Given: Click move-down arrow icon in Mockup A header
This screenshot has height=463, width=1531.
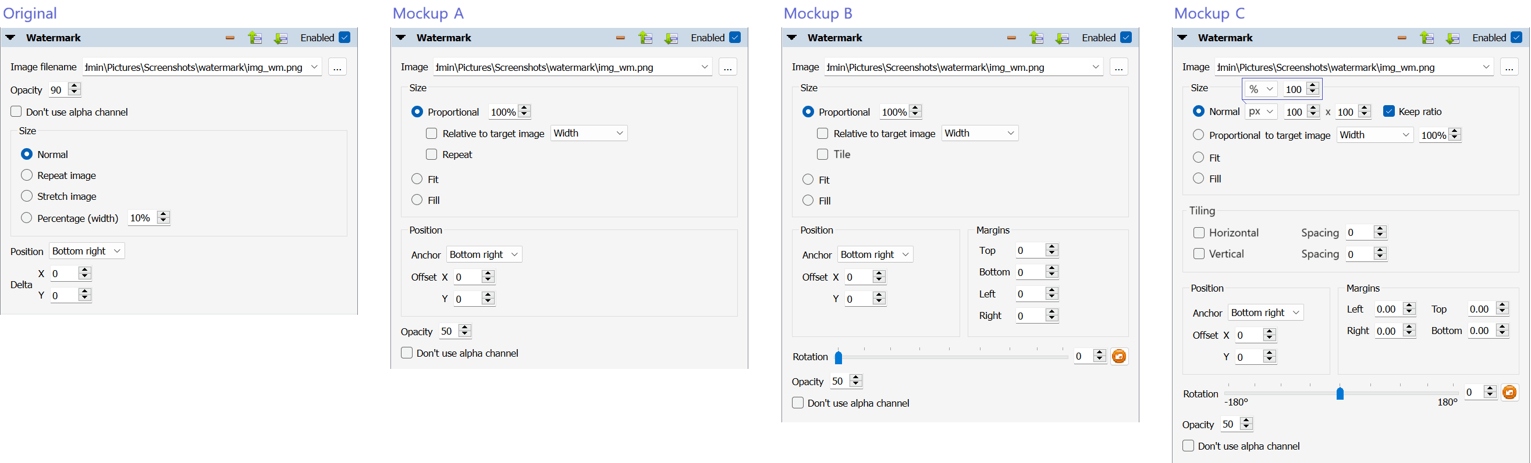Looking at the screenshot, I should point(671,38).
